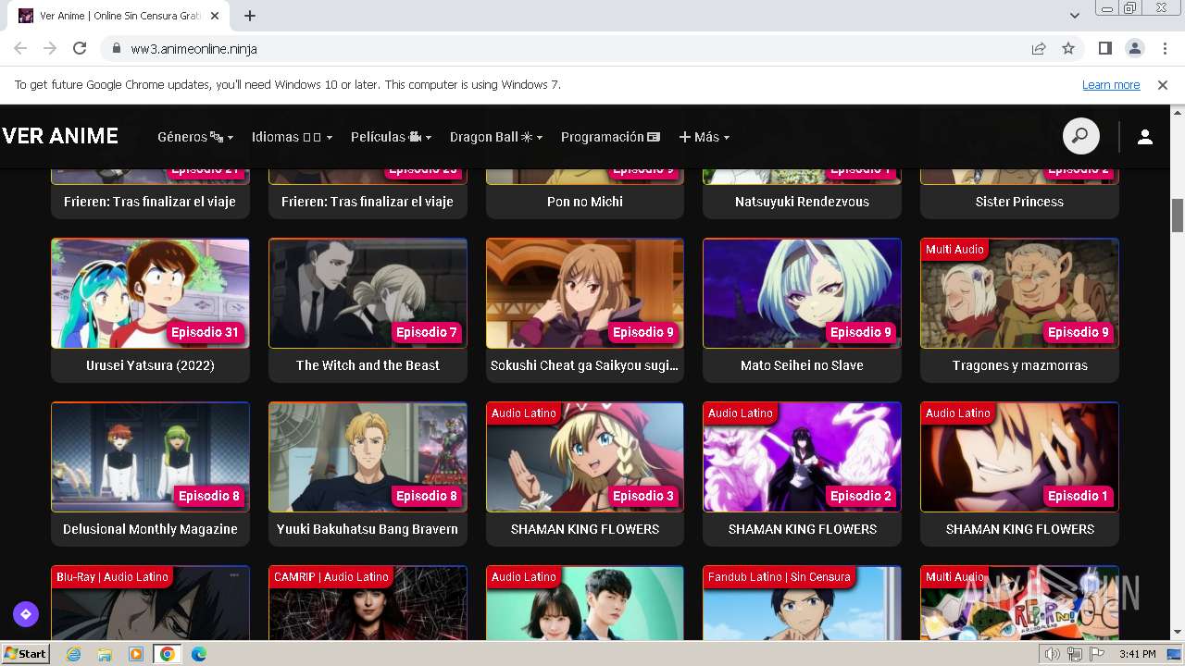Click the Start button
The height and width of the screenshot is (666, 1185).
(25, 654)
